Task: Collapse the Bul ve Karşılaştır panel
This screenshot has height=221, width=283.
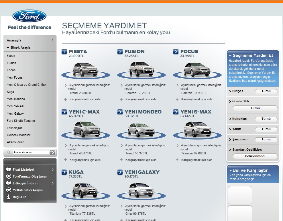Action: 231,171
